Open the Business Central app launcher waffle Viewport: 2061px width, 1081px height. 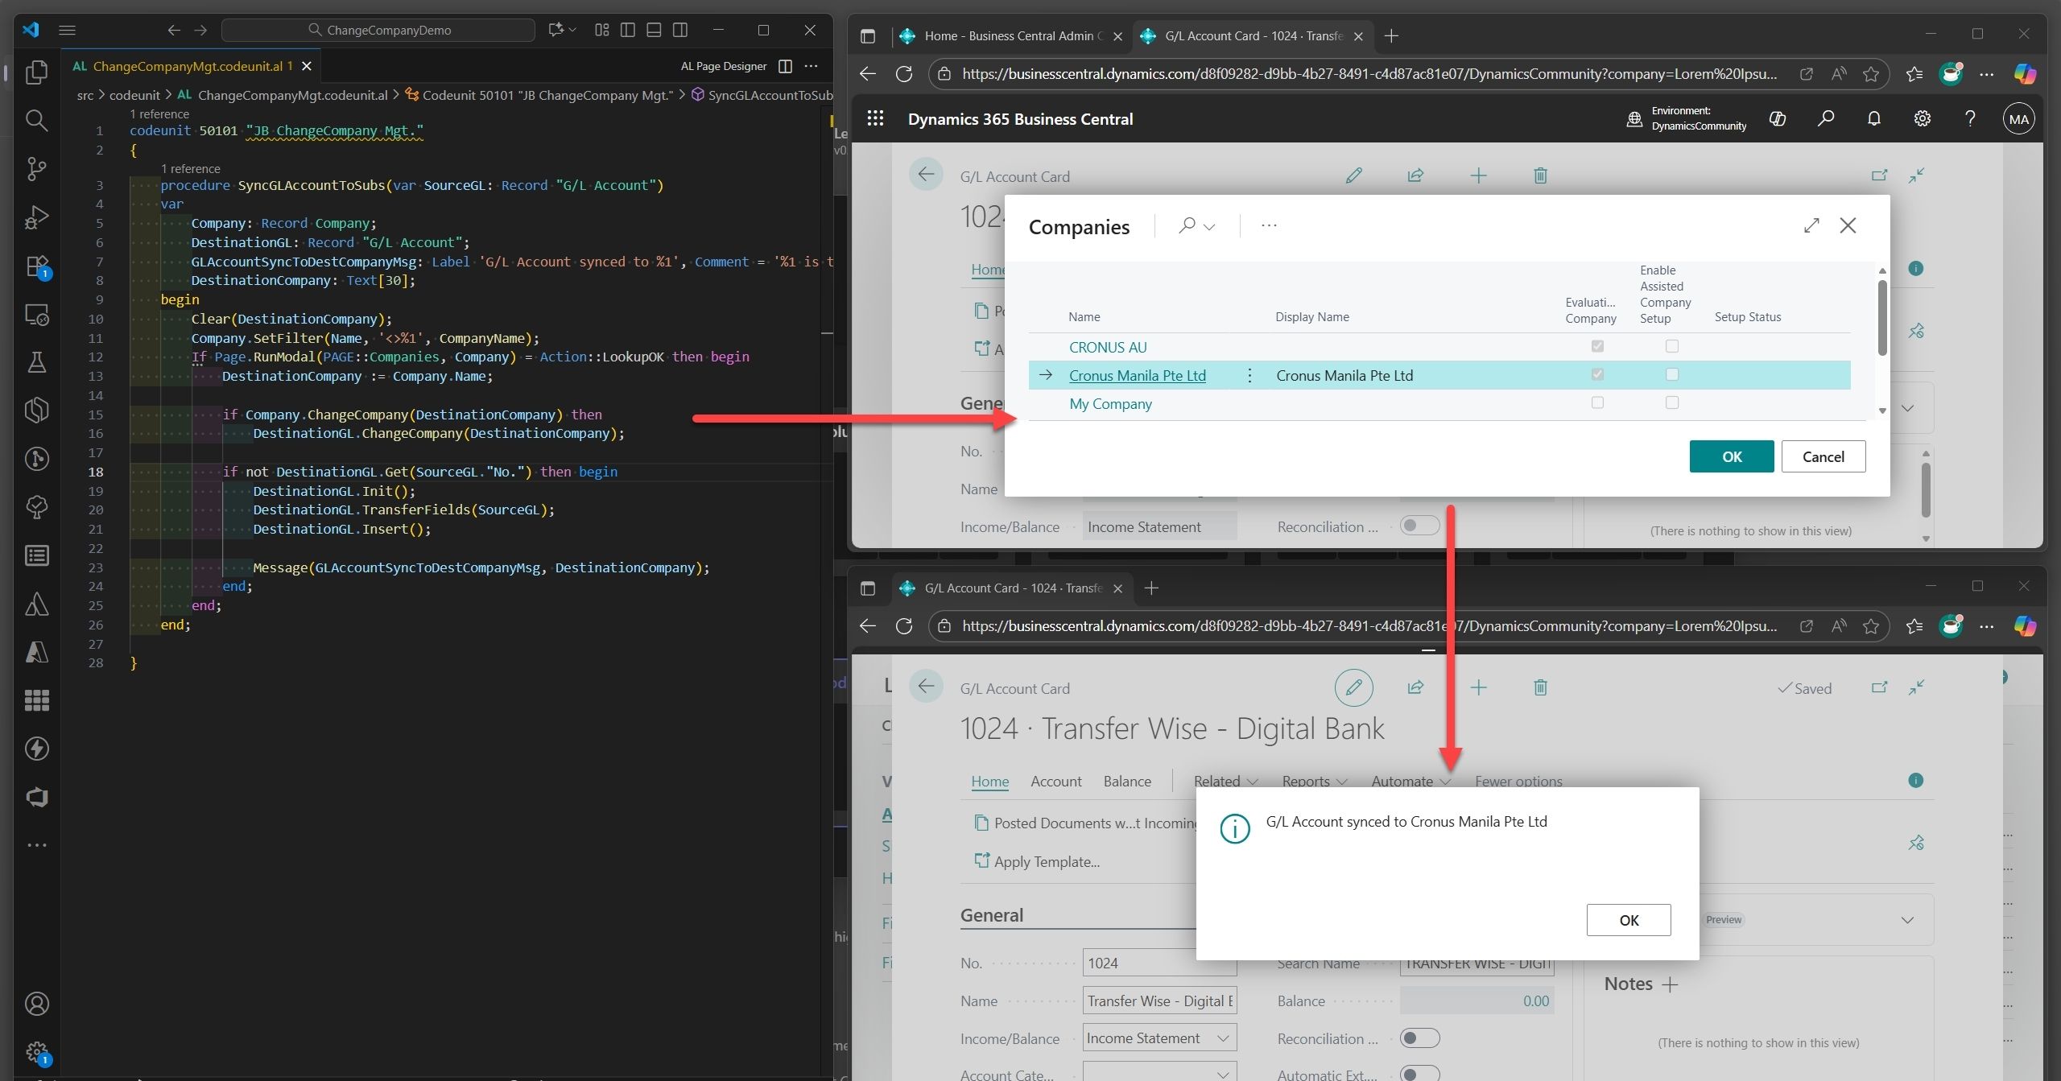[x=875, y=119]
